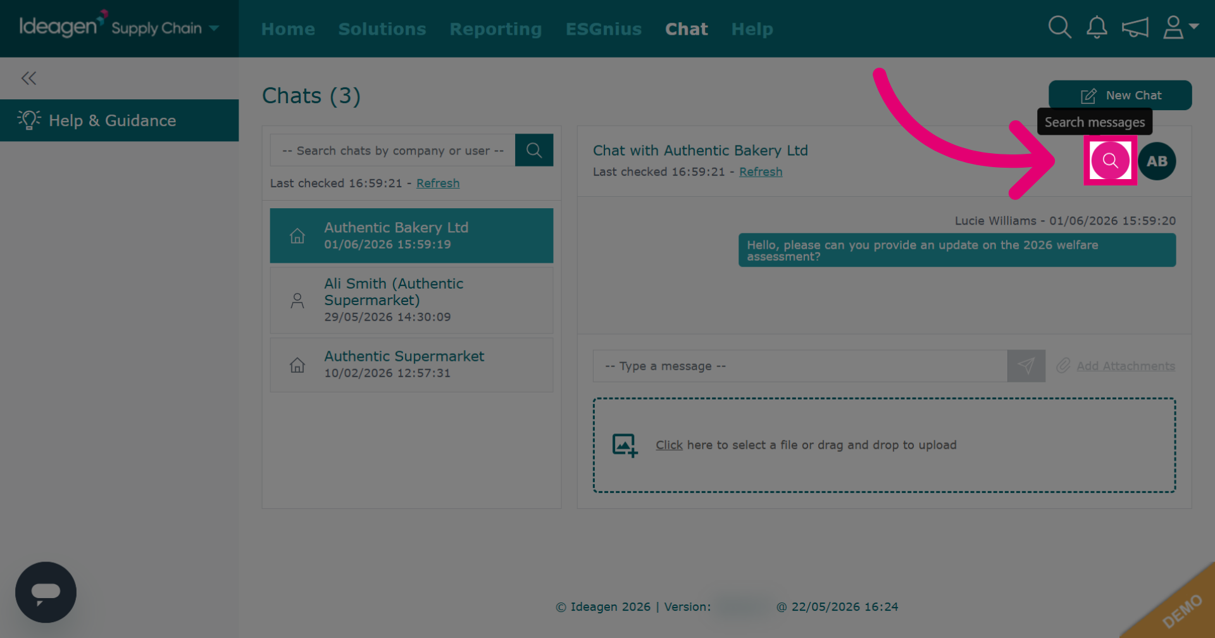Click the Chats (3) heading

click(x=311, y=96)
